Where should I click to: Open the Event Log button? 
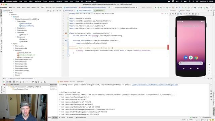click(x=193, y=118)
